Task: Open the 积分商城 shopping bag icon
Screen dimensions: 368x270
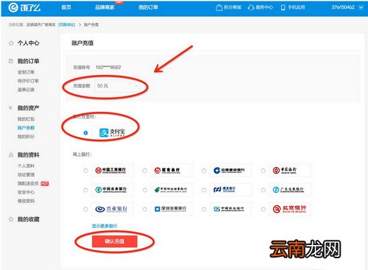Action: (219, 7)
